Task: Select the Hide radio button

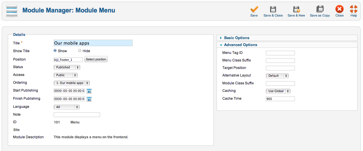Action: [80, 50]
